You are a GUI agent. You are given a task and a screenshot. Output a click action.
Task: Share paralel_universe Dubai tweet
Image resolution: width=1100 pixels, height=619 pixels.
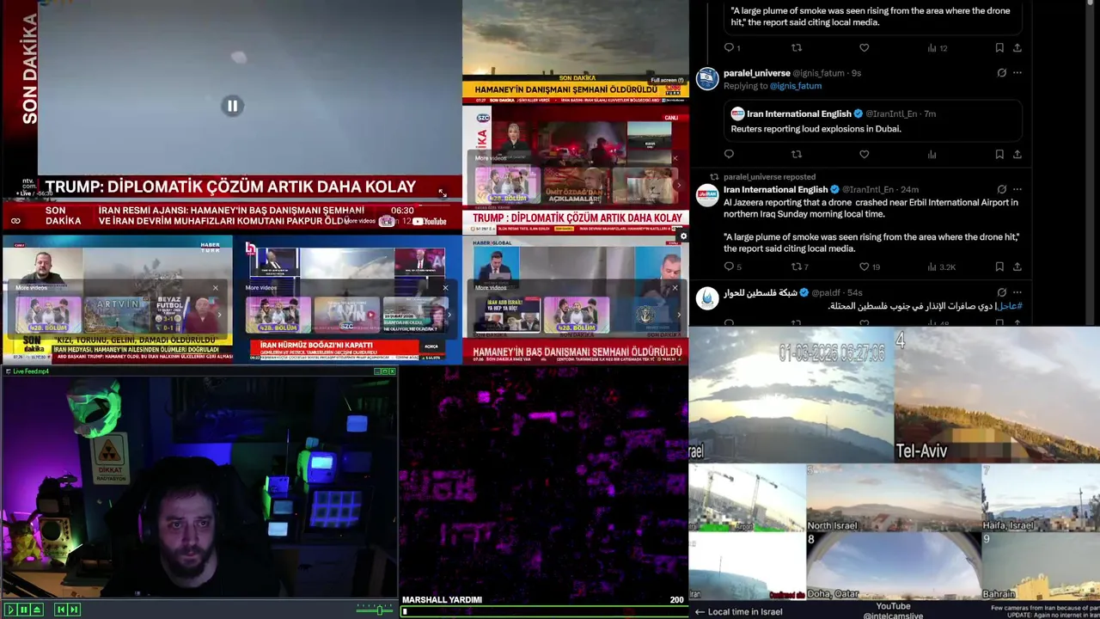tap(1017, 155)
